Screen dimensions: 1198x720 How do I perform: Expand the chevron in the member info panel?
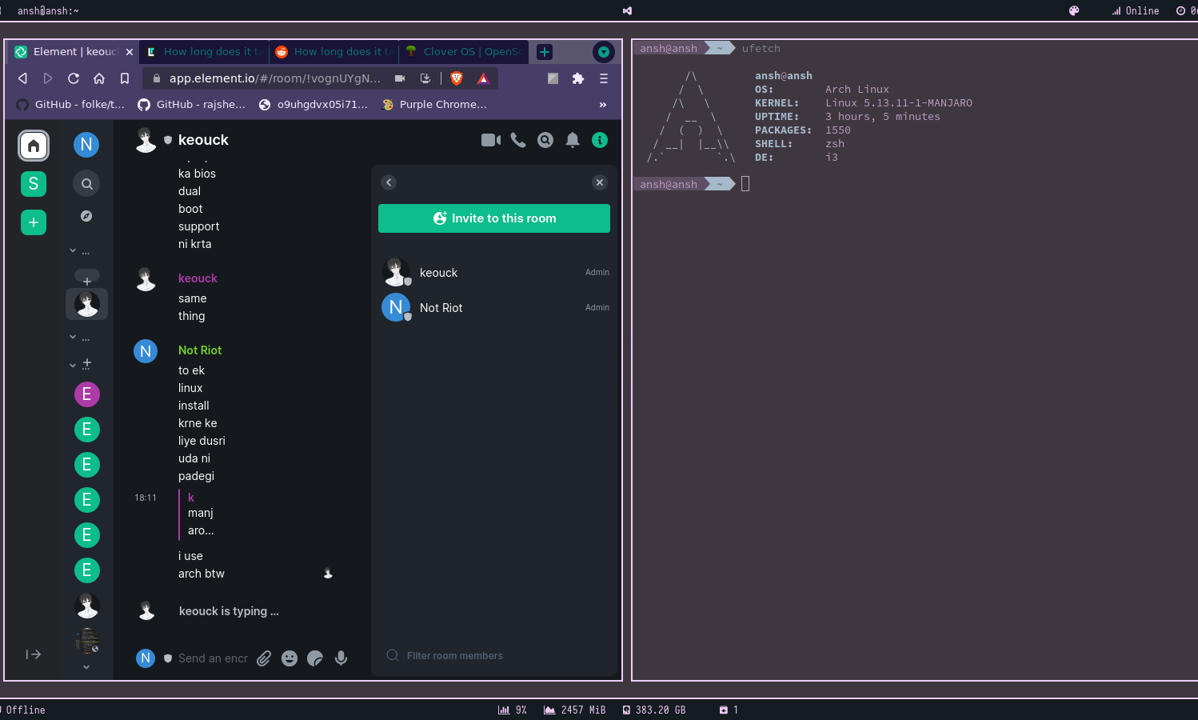click(389, 182)
